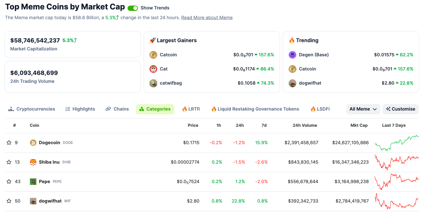Star Dogecoin as favorite
The height and width of the screenshot is (212, 426).
pyautogui.click(x=9, y=143)
